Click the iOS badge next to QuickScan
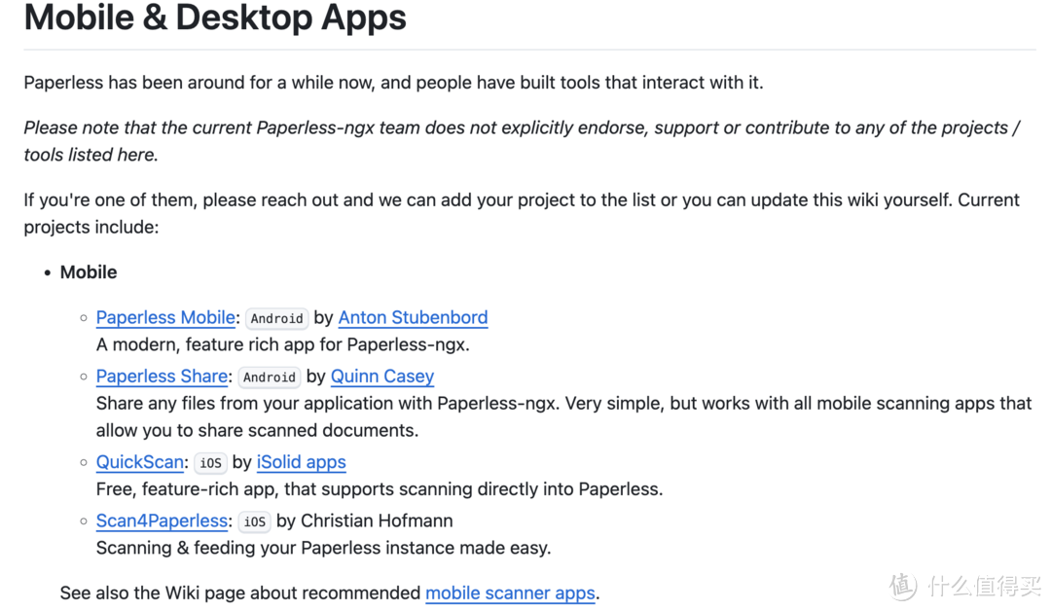 point(210,464)
